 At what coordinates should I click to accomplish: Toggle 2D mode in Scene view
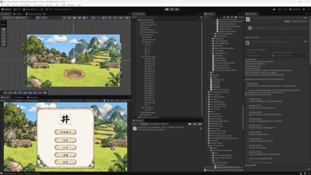[93, 18]
